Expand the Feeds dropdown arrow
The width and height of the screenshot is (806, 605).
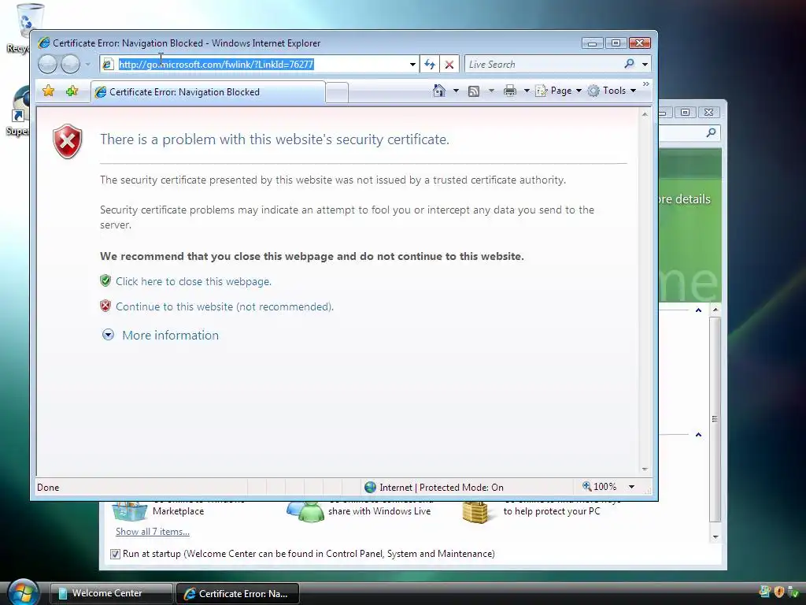(x=491, y=91)
